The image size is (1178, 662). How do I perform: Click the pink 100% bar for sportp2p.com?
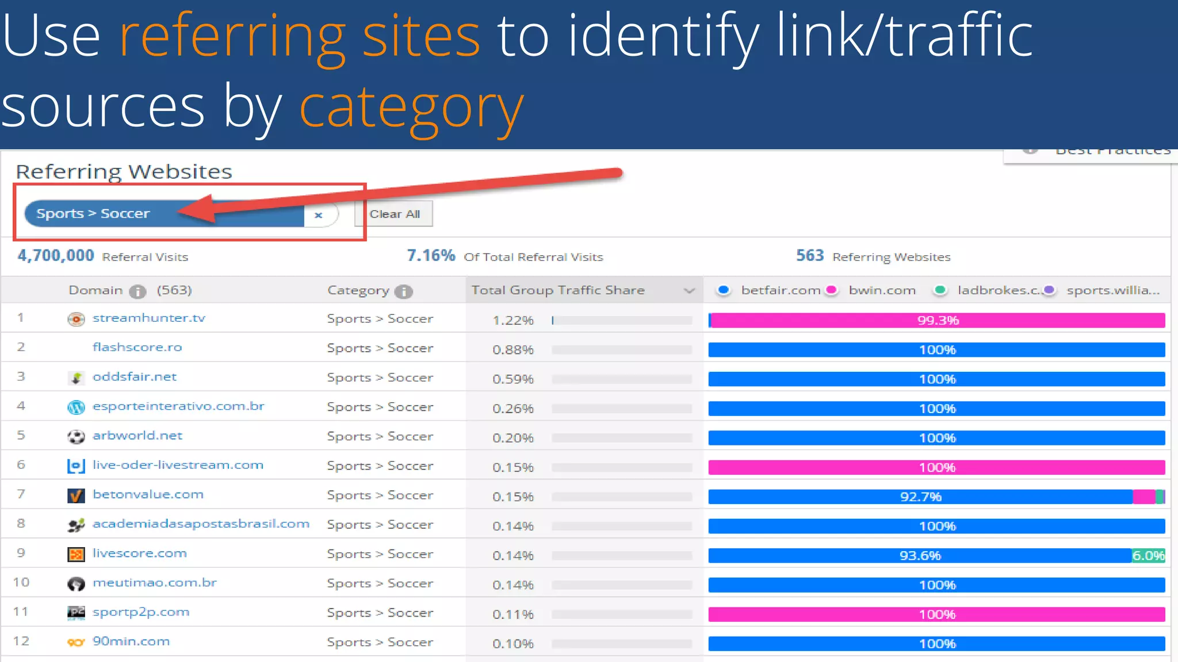pyautogui.click(x=936, y=614)
